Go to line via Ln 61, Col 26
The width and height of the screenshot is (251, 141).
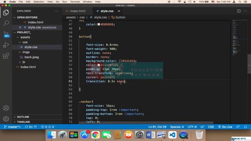pyautogui.click(x=157, y=127)
